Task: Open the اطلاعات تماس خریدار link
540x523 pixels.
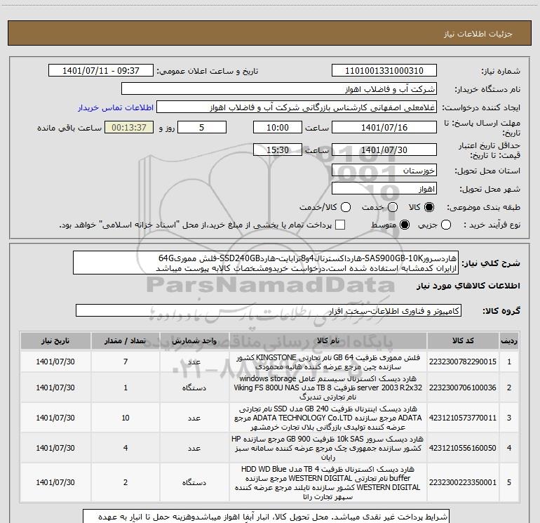Action: pyautogui.click(x=116, y=107)
